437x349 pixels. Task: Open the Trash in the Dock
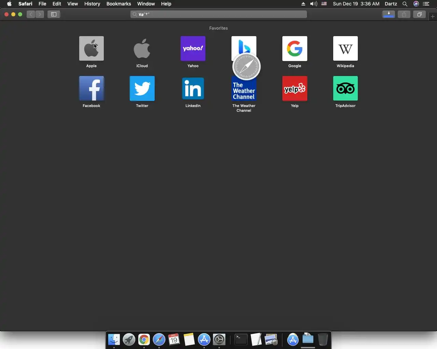click(x=323, y=339)
